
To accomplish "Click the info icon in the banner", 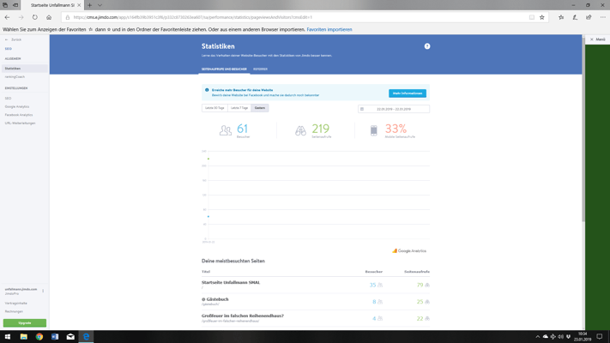I will [x=207, y=90].
